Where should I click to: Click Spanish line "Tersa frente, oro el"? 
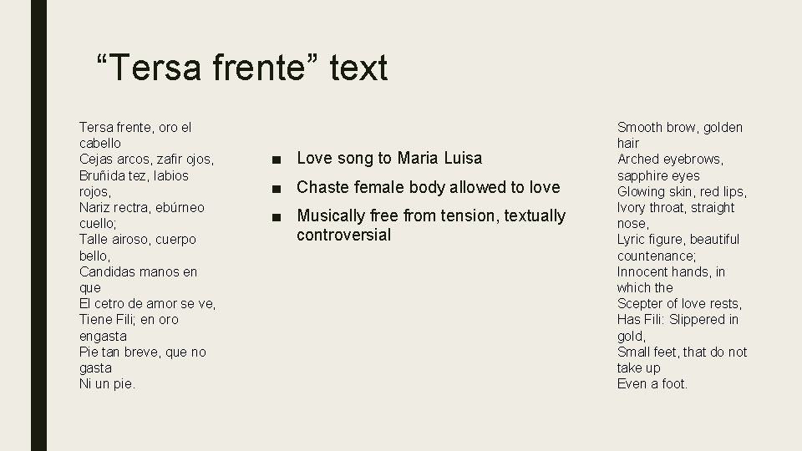coord(135,127)
